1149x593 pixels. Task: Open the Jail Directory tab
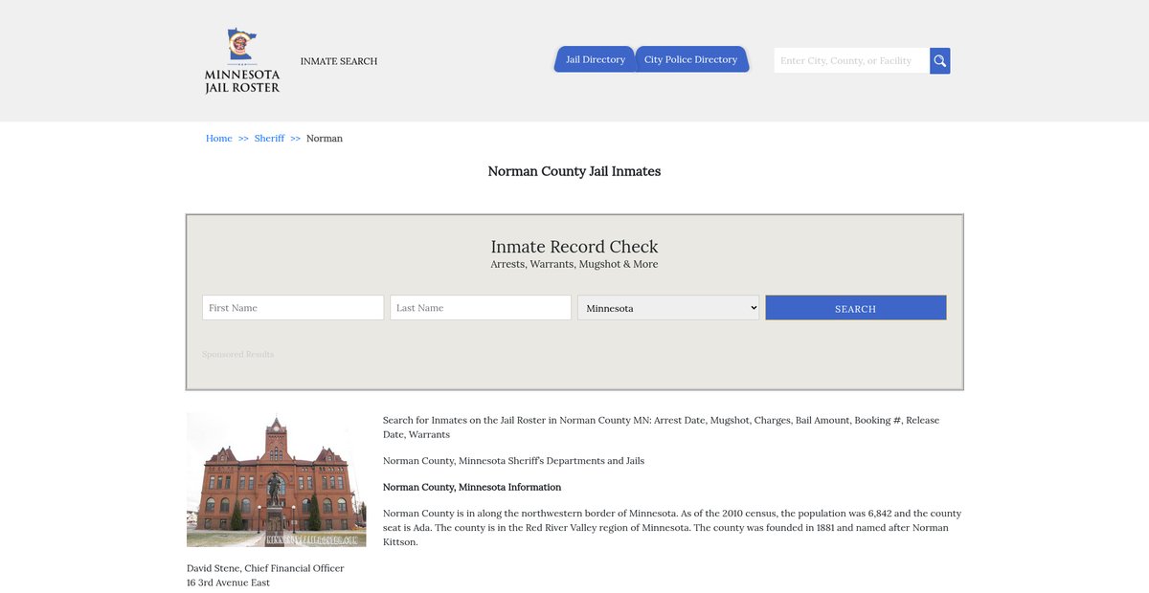[x=595, y=59]
